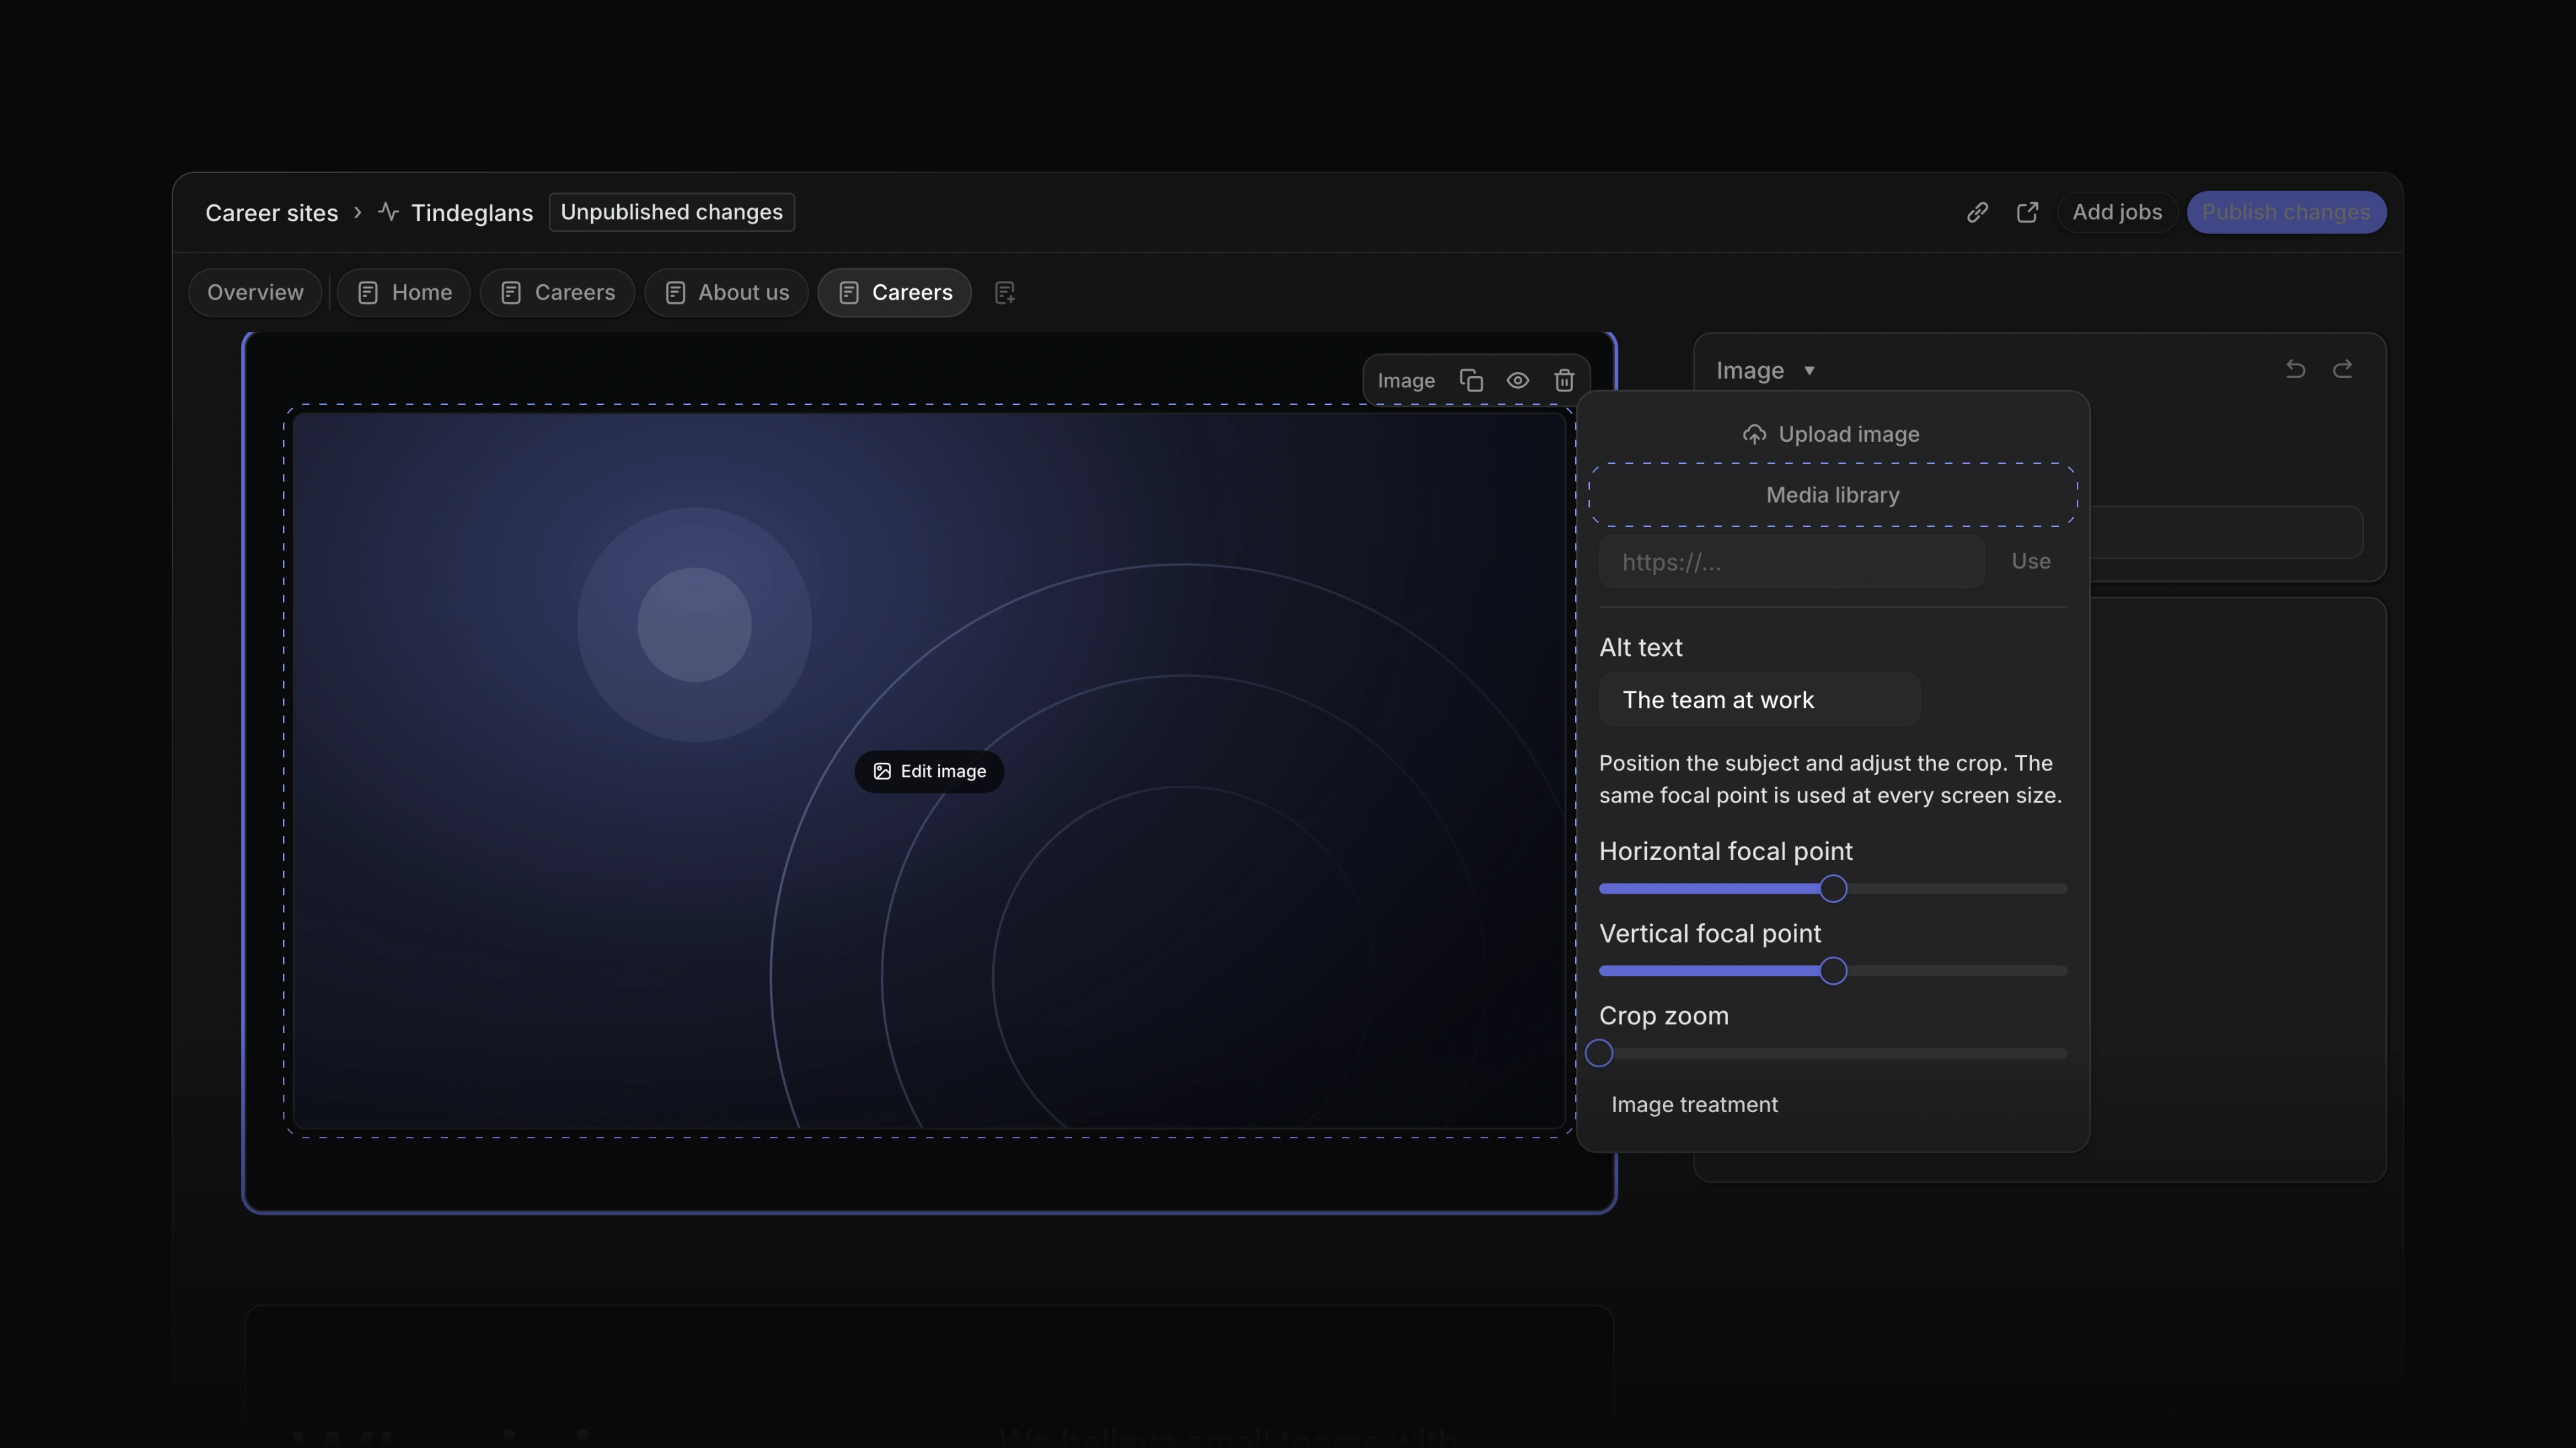Expand the Image treatment section
Screen dimensions: 2576x1448
(x=1694, y=1104)
